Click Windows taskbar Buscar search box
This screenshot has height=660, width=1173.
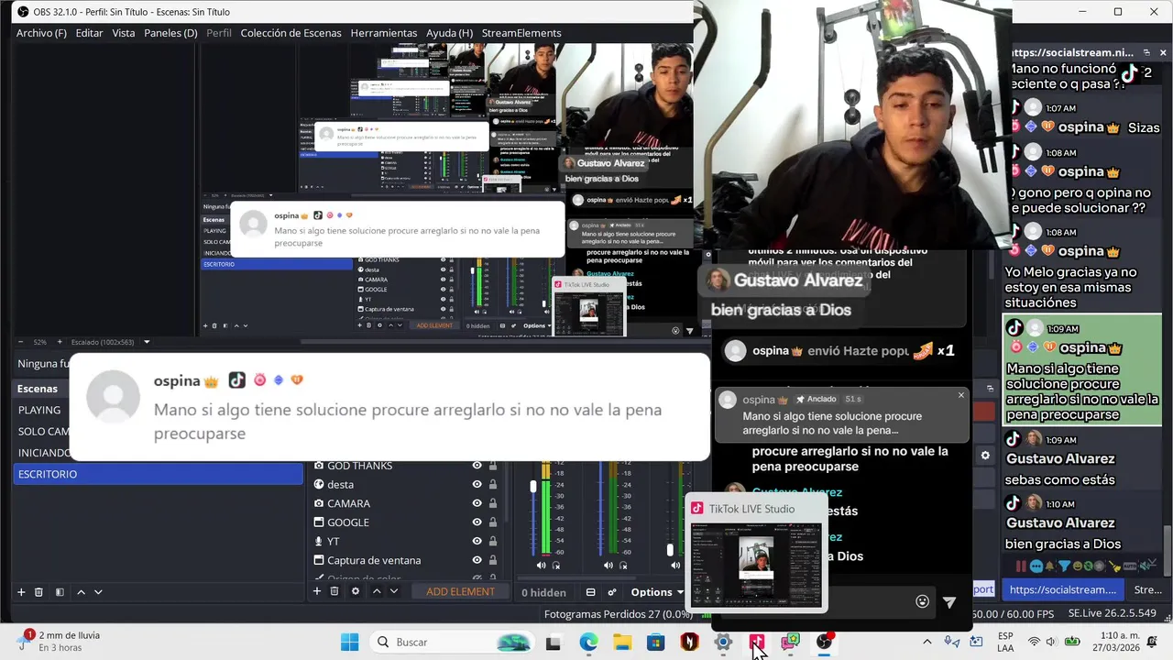(x=453, y=642)
